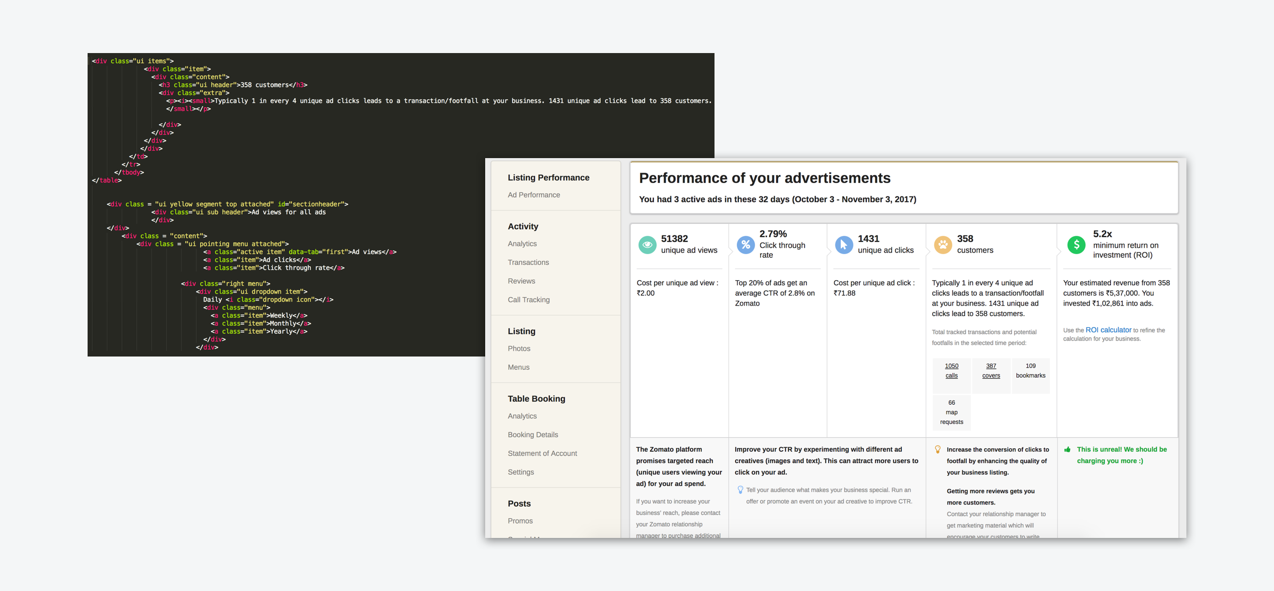Click the 66 map requests box

[x=951, y=412]
